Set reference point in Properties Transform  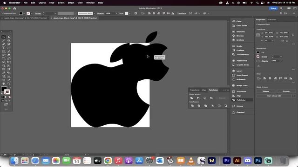[258, 35]
